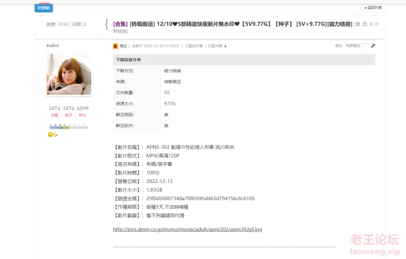Click the 下载信息分类 table header
Viewport: 406px width, 259px height.
click(x=244, y=60)
